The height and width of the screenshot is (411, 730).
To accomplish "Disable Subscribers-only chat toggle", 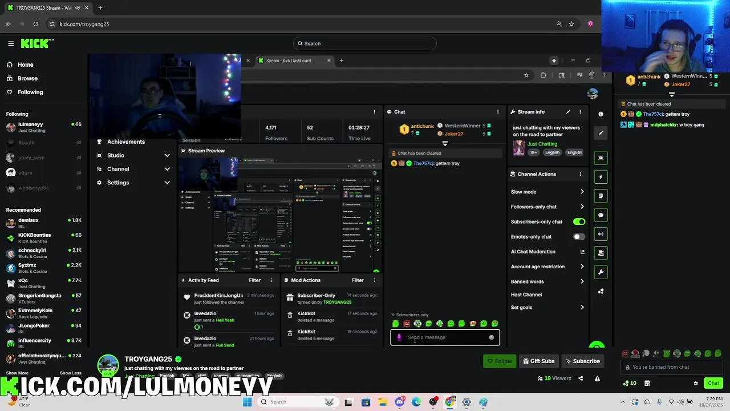I will point(579,221).
